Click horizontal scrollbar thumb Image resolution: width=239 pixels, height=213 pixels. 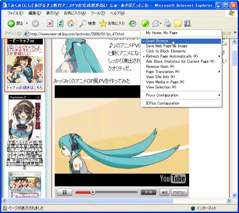90,200
